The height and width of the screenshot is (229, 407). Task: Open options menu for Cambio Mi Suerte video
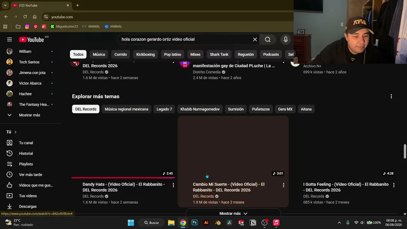tap(284, 185)
